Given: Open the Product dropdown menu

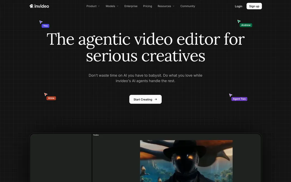Looking at the screenshot, I should click(x=93, y=6).
